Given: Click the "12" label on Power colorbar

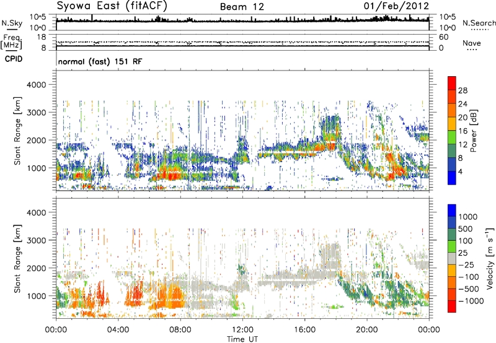Looking at the screenshot, I should (463, 145).
